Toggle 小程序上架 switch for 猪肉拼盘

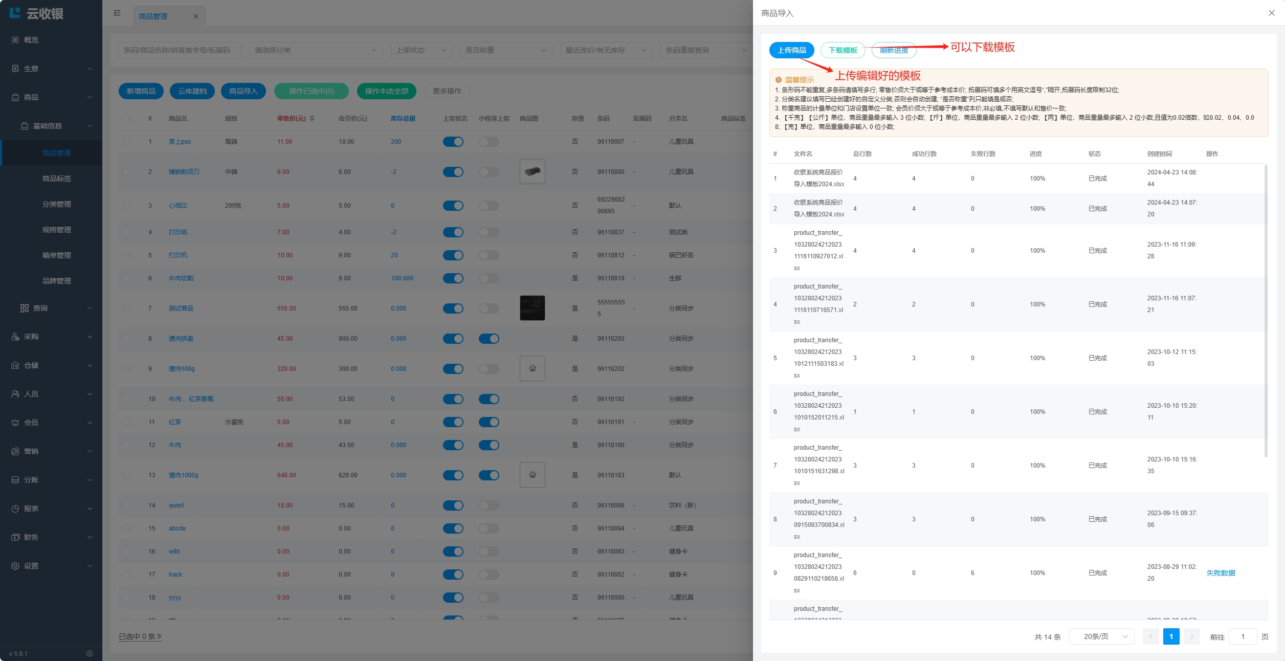point(489,339)
